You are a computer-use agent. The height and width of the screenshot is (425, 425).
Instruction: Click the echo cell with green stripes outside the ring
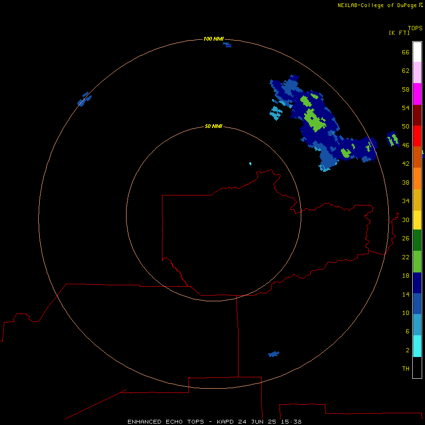coord(393,139)
